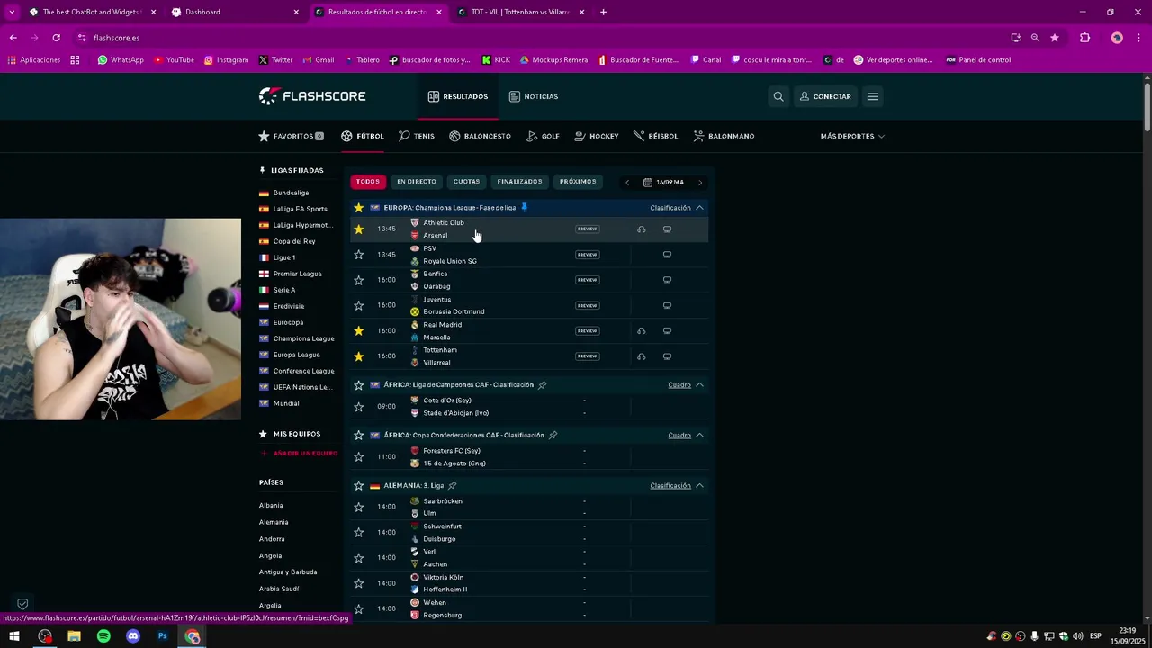Expand the Más Deportes dropdown
Image resolution: width=1152 pixels, height=648 pixels.
(852, 136)
